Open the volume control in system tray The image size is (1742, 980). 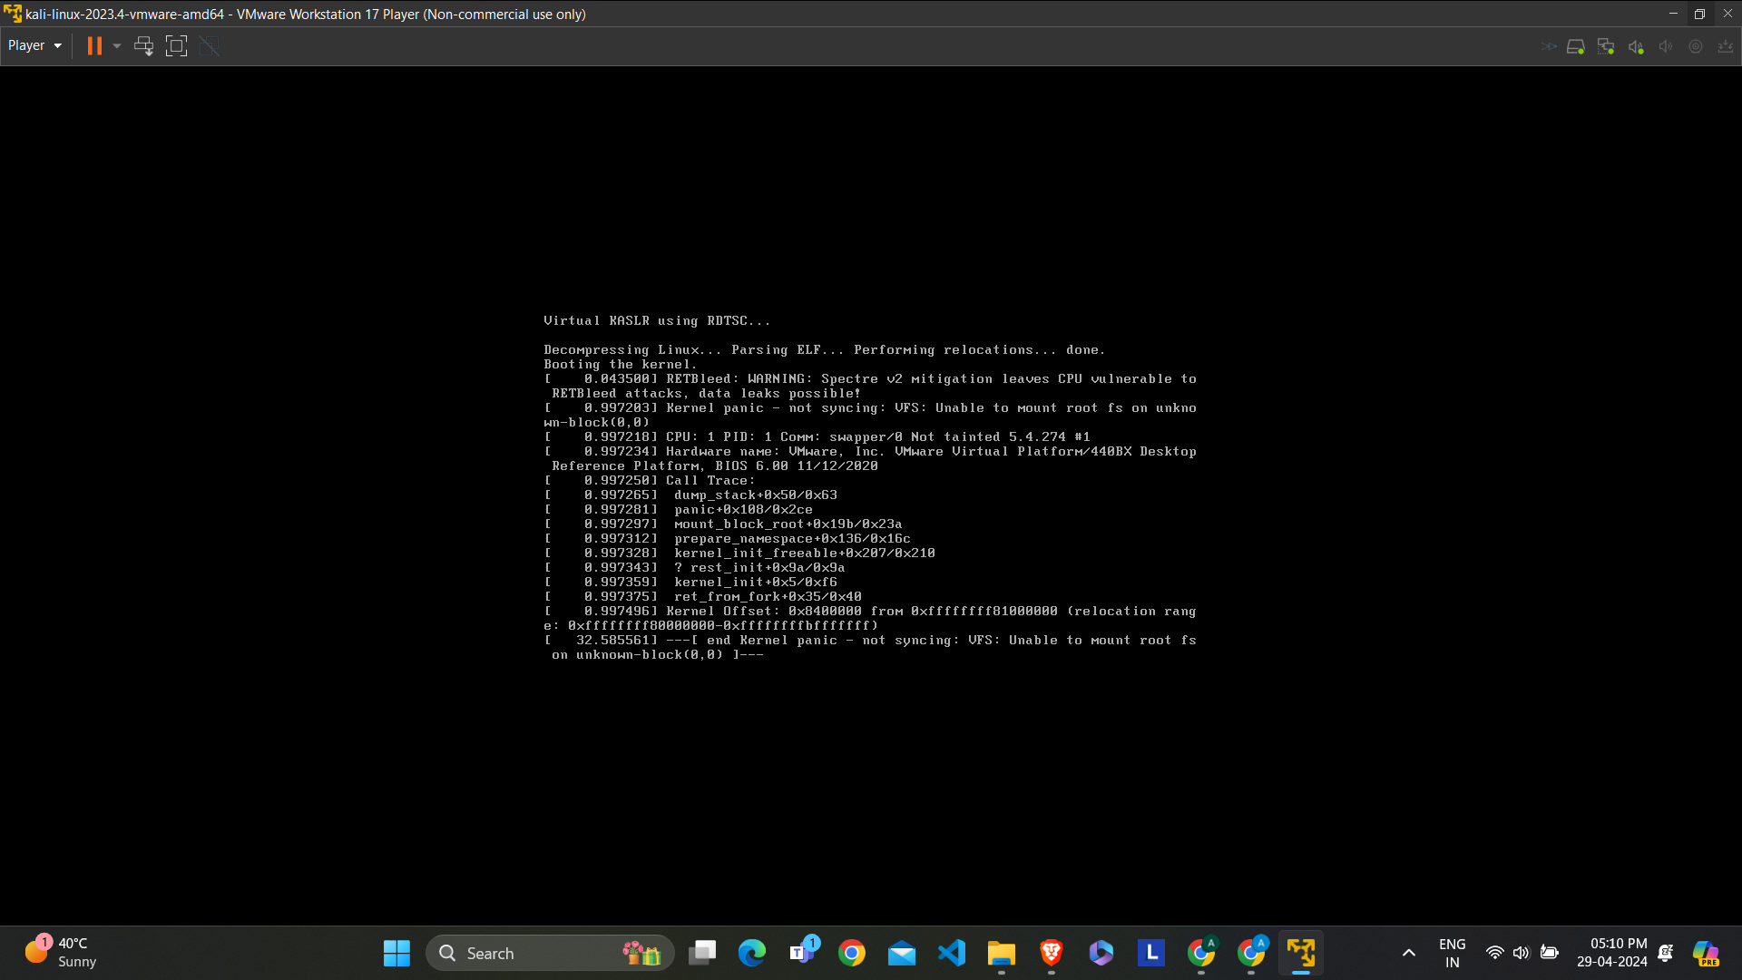[1522, 953]
